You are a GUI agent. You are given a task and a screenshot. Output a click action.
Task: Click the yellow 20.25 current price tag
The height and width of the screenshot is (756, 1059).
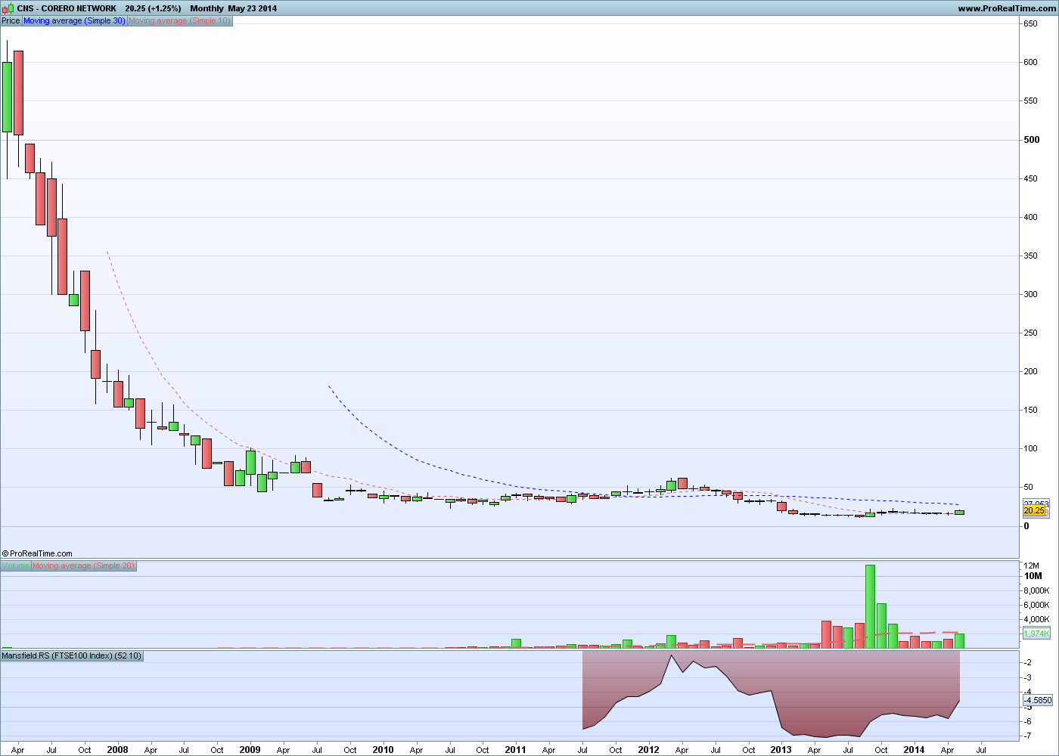1035,510
